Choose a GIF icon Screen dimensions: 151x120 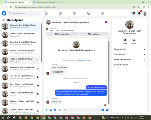tap(59, 110)
